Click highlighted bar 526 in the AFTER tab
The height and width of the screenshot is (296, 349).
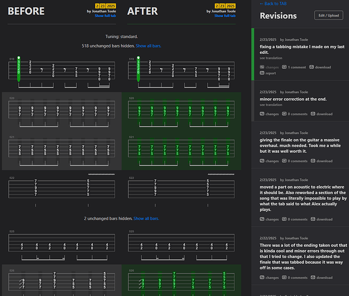pos(181,282)
